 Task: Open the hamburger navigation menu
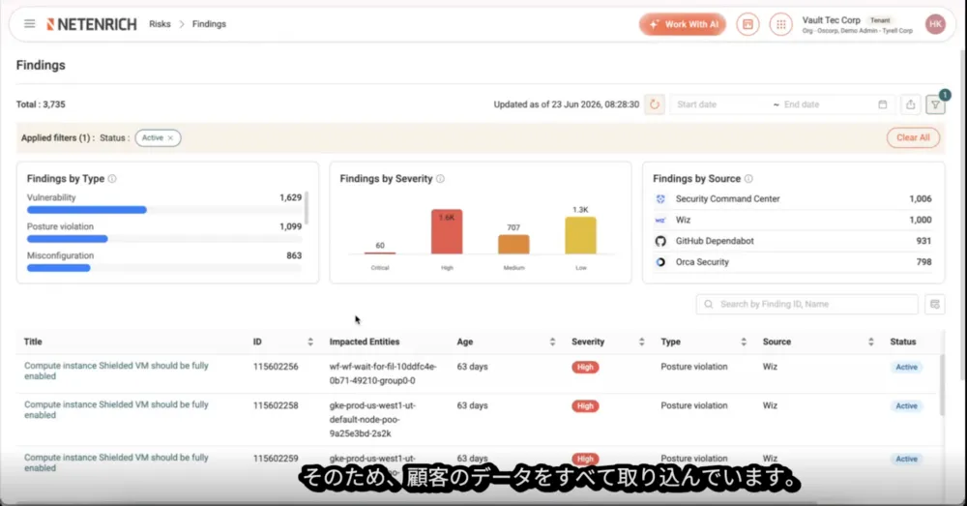click(30, 24)
